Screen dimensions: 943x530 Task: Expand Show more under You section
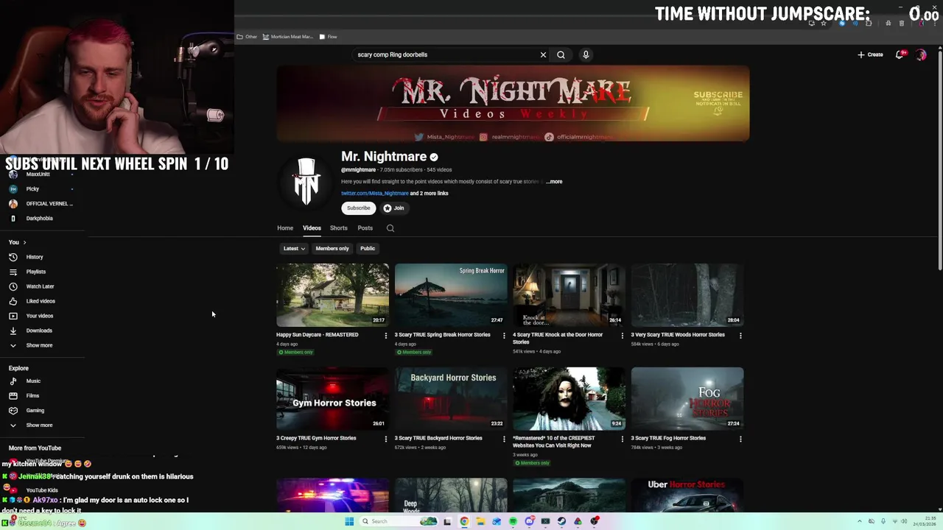tap(39, 345)
